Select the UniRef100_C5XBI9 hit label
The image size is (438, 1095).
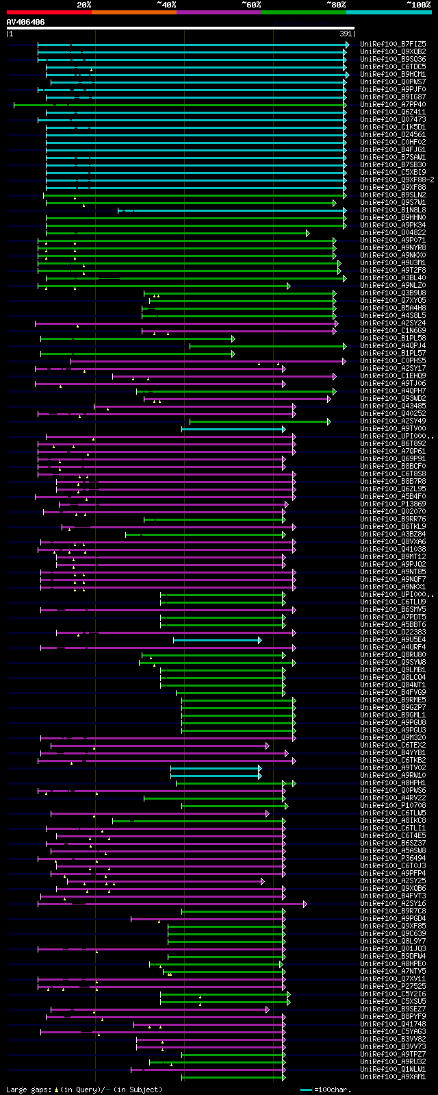[393, 172]
